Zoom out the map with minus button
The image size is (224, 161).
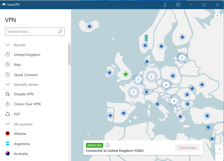point(220,158)
